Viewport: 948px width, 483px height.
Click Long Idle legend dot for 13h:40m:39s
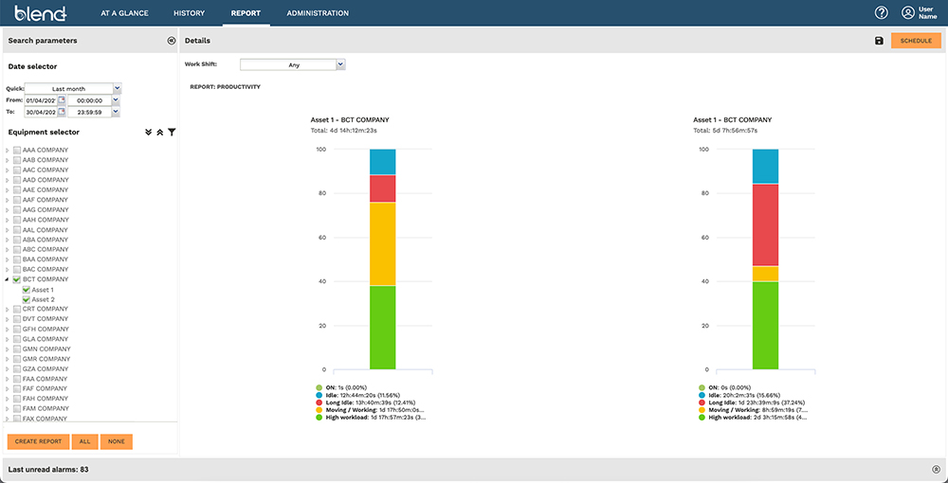(319, 402)
